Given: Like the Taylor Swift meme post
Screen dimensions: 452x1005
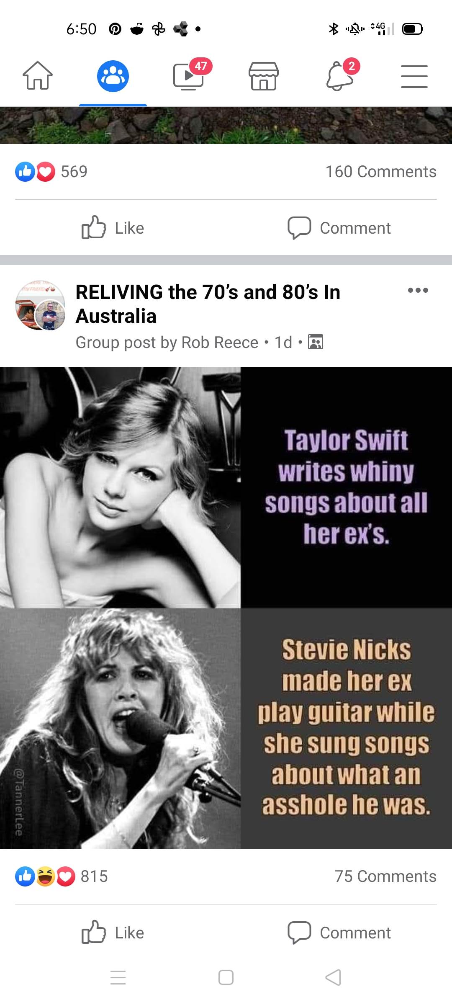Looking at the screenshot, I should [x=113, y=933].
